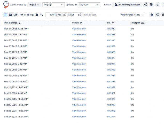
Task: Click the info icon next to logs count
Action: pos(37,15)
